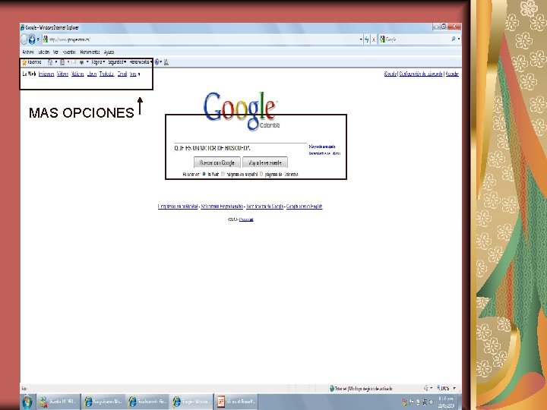Select the 'la Web' radio button
This screenshot has height=410, width=547.
204,174
